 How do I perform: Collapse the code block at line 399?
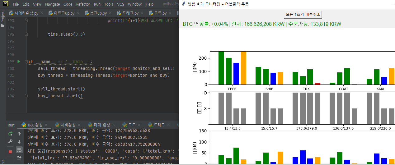[x=26, y=62]
